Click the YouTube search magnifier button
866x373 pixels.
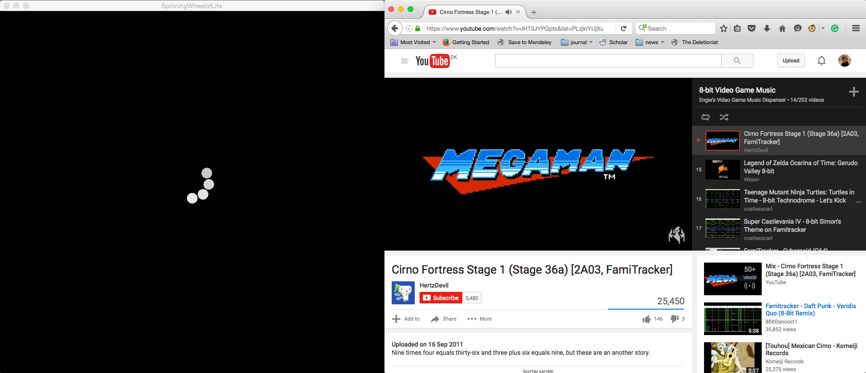pos(737,60)
